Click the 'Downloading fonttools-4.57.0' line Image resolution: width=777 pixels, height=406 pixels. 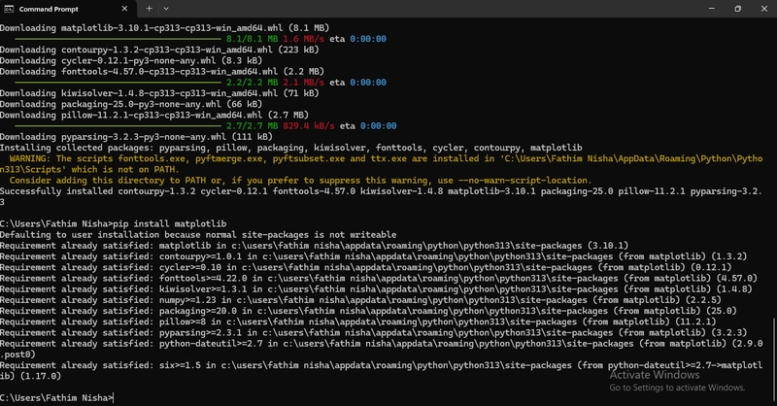[x=162, y=72]
